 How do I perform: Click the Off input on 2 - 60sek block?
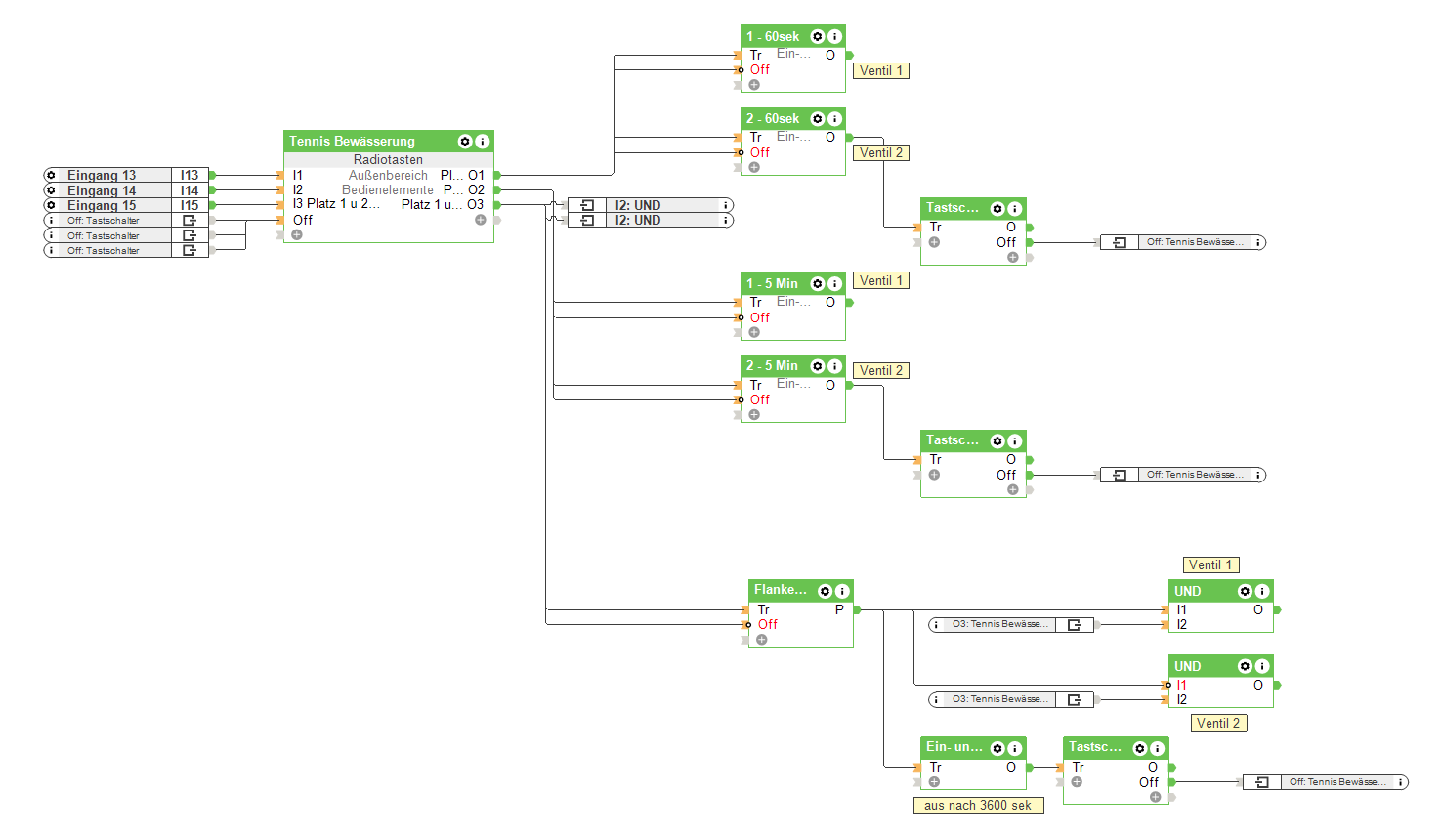coord(759,152)
